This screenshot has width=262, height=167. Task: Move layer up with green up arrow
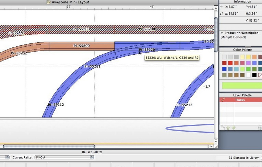point(228,128)
